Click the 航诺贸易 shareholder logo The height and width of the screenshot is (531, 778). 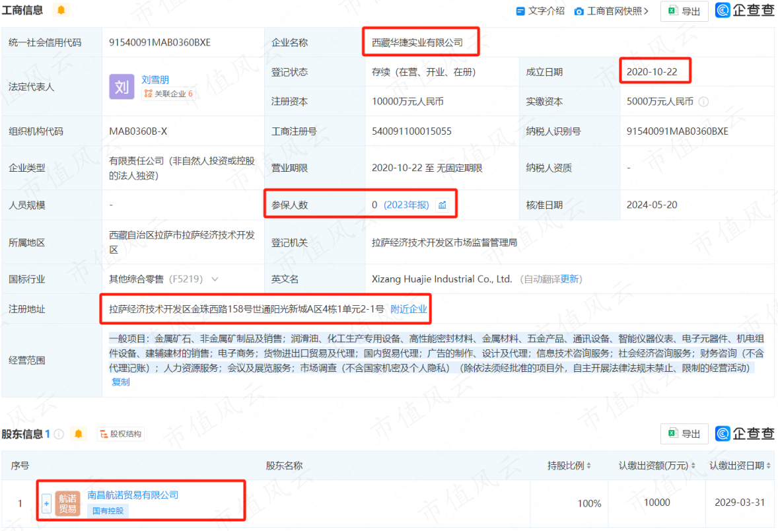coord(67,503)
